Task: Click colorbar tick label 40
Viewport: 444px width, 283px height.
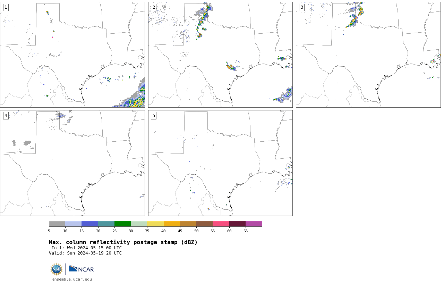Action: click(164, 231)
